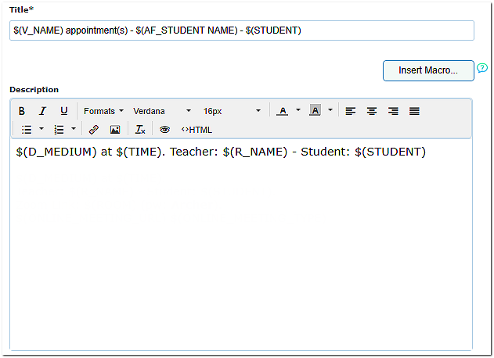Align text left

351,111
